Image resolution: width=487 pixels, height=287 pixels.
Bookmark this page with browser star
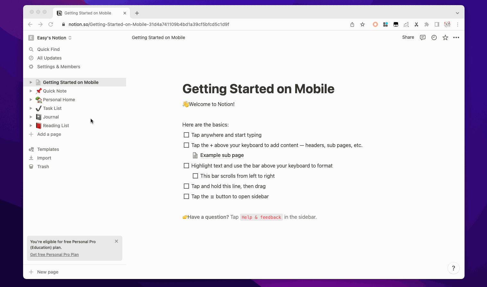coord(363,24)
